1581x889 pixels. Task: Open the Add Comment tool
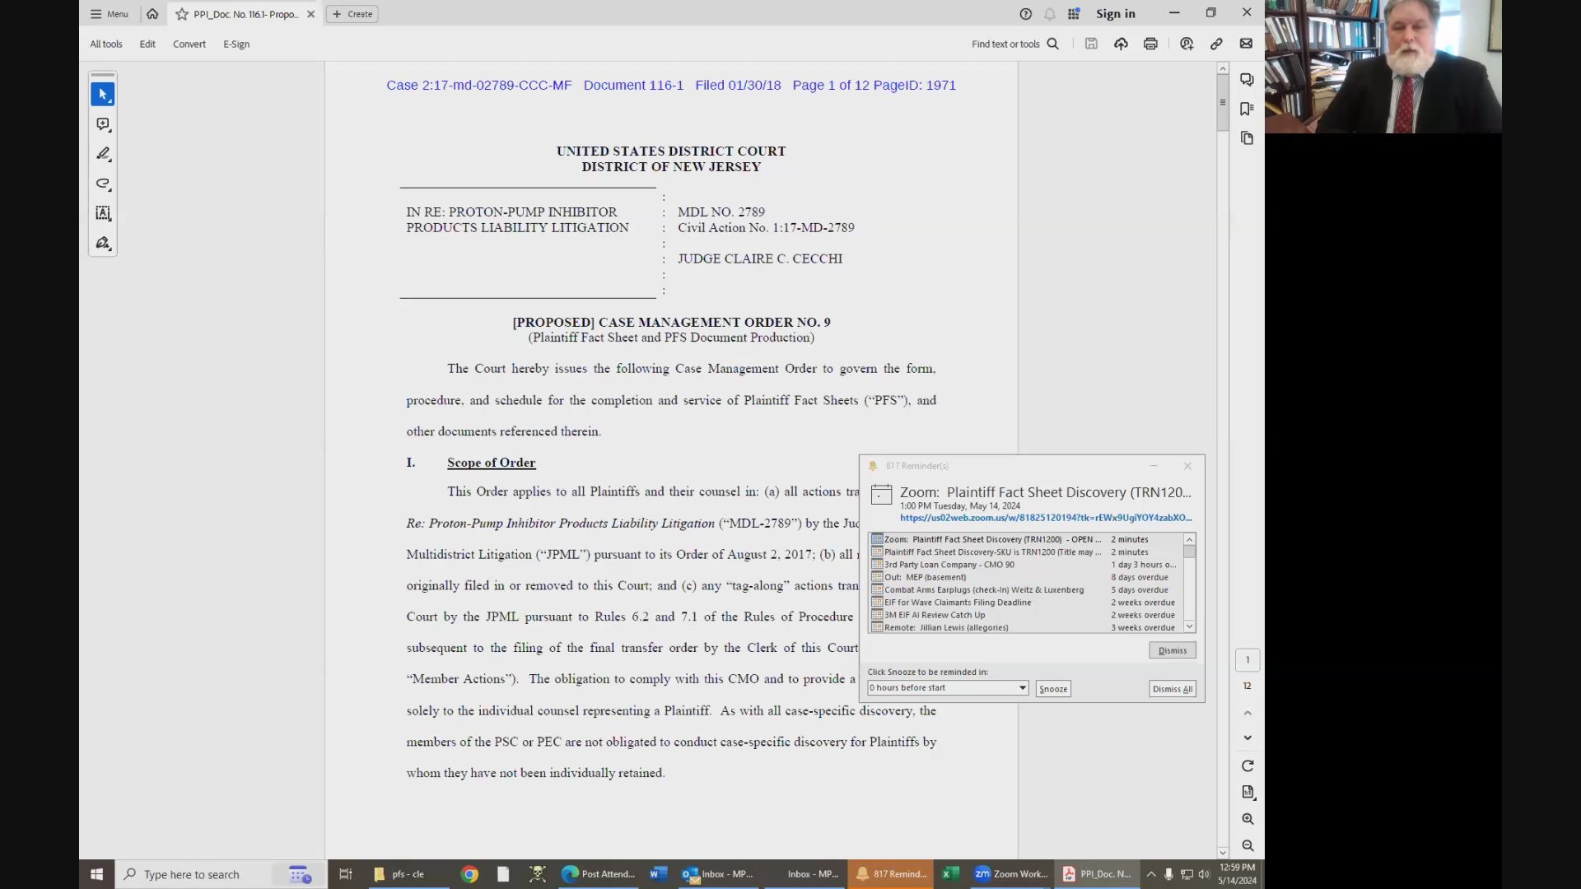click(x=103, y=124)
